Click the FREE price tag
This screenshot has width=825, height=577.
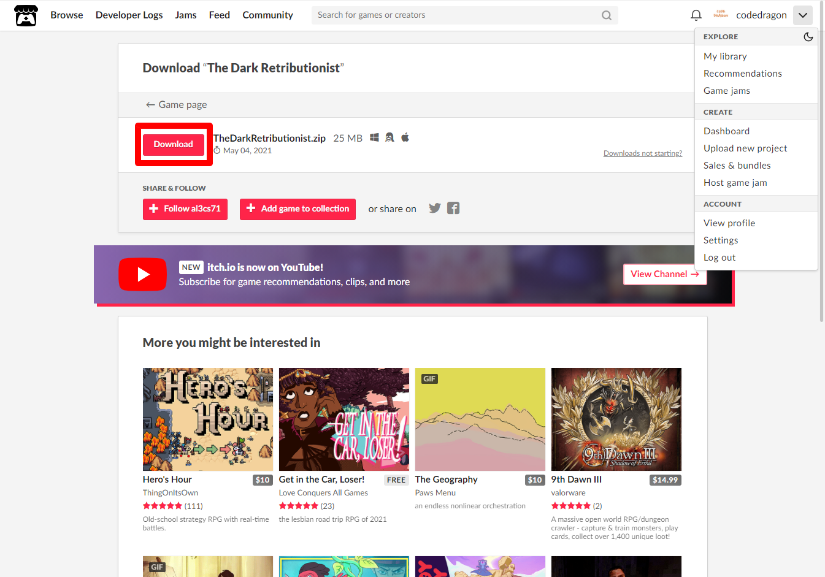pyautogui.click(x=396, y=480)
